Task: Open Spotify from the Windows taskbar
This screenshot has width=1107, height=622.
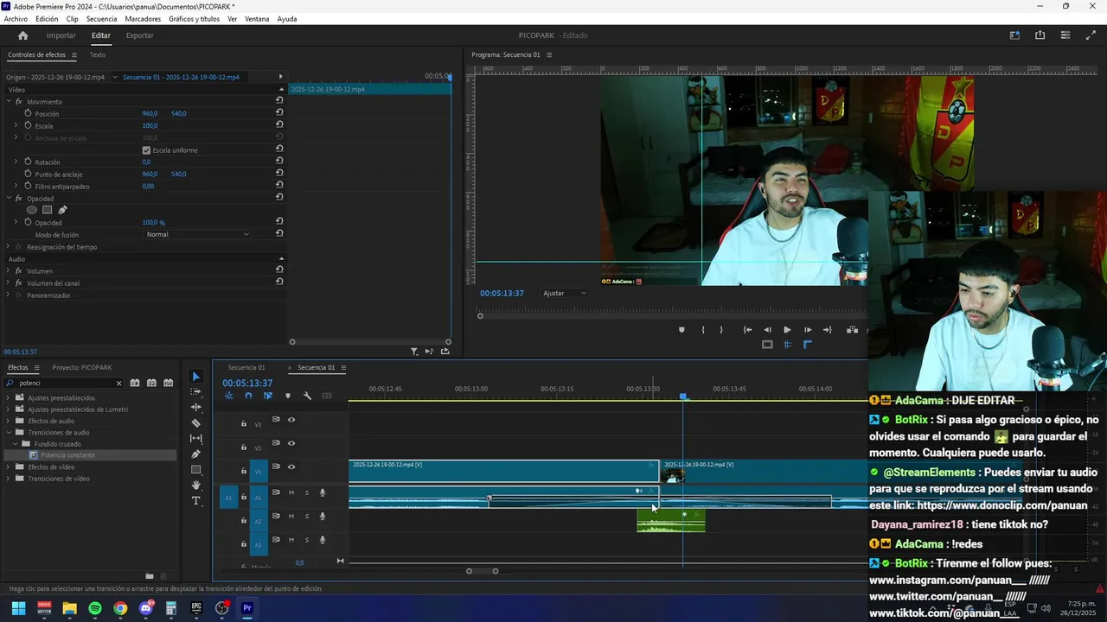Action: click(x=95, y=608)
